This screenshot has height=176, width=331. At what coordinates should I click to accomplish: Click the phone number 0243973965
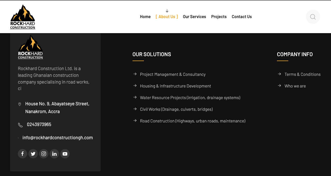pyautogui.click(x=39, y=124)
